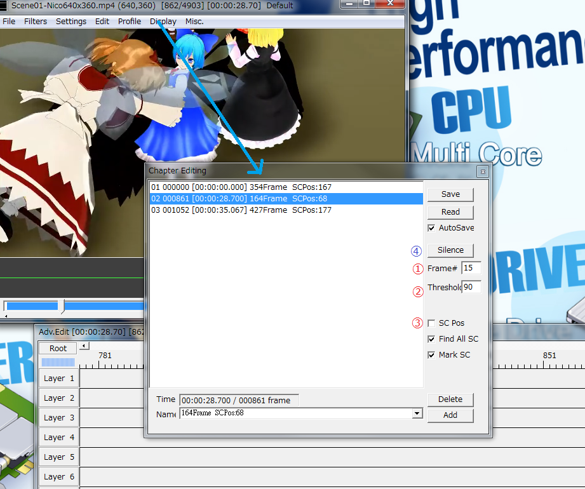Select Layer 1 label
585x489 pixels.
pyautogui.click(x=58, y=378)
